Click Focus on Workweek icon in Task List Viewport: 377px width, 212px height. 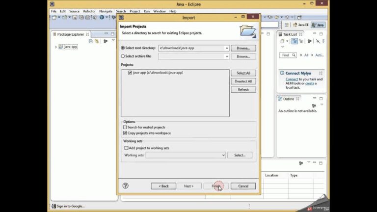(x=309, y=41)
